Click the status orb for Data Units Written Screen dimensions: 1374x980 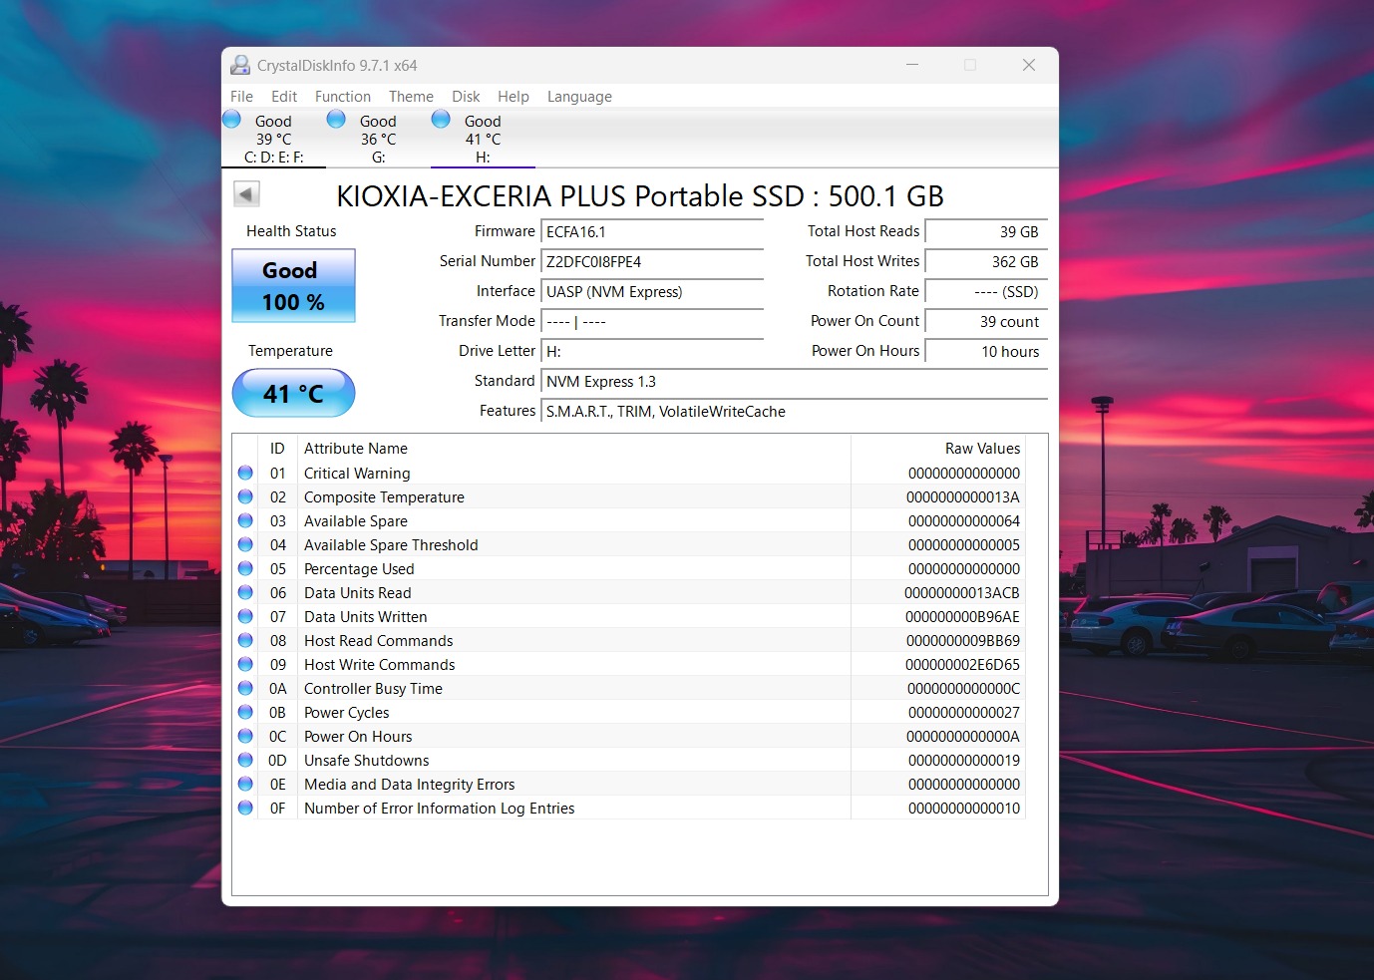(245, 616)
